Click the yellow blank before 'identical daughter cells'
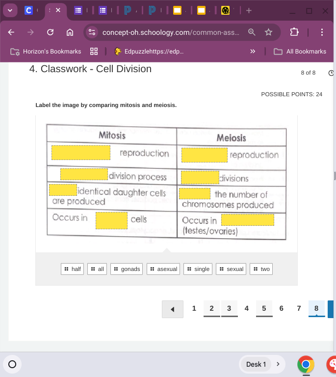Screen dimensions: 336x377 point(62,190)
